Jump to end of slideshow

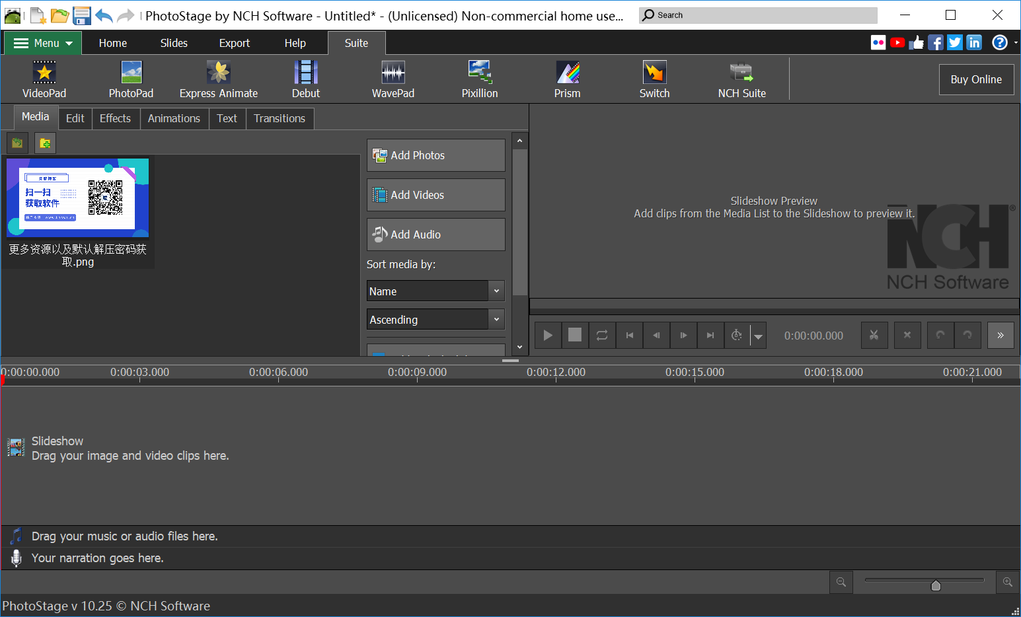tap(710, 335)
